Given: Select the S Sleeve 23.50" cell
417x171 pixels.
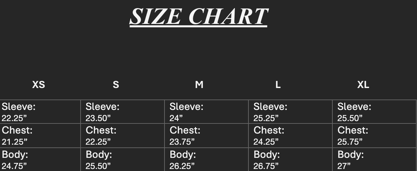Looking at the screenshot, I should click(124, 112).
